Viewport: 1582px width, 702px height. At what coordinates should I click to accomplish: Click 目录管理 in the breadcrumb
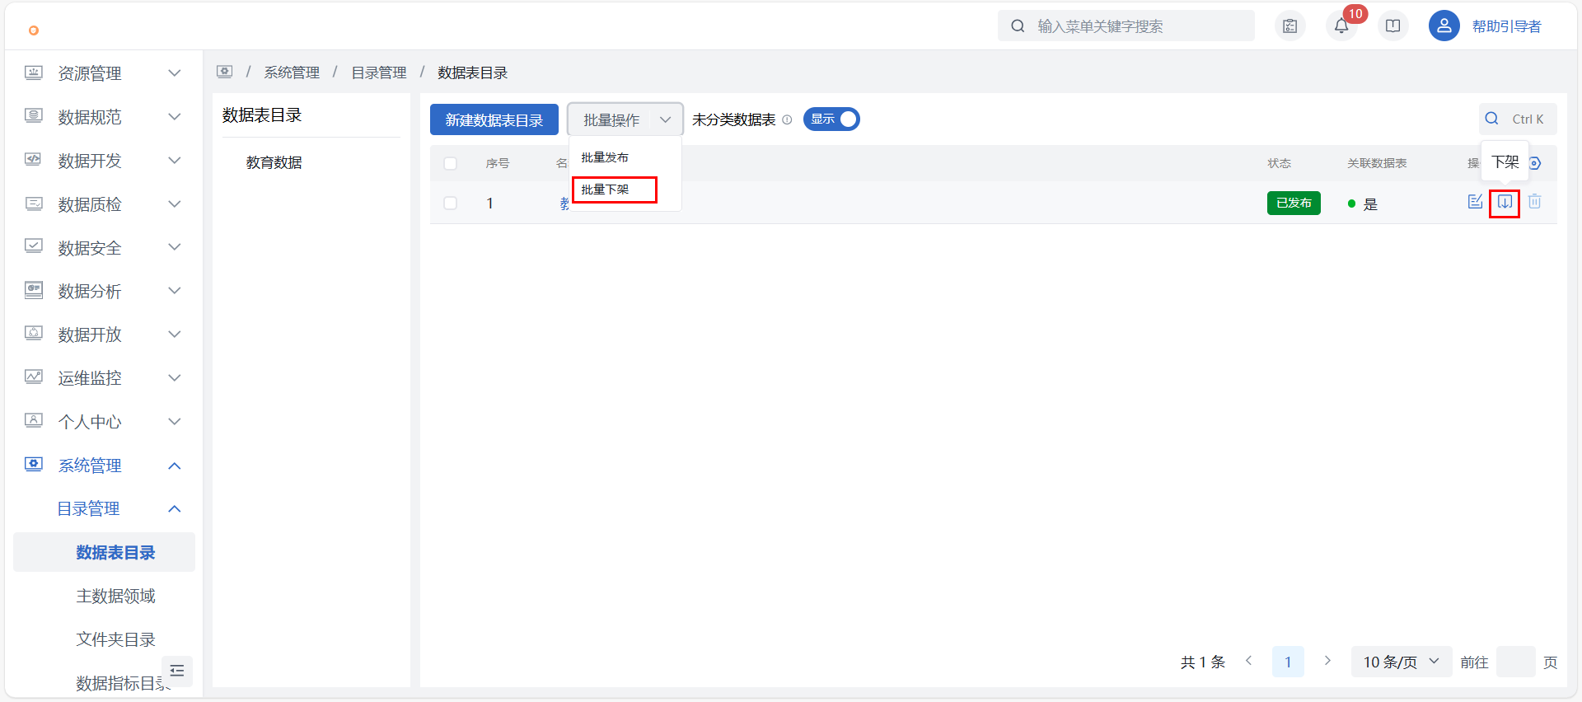(379, 73)
